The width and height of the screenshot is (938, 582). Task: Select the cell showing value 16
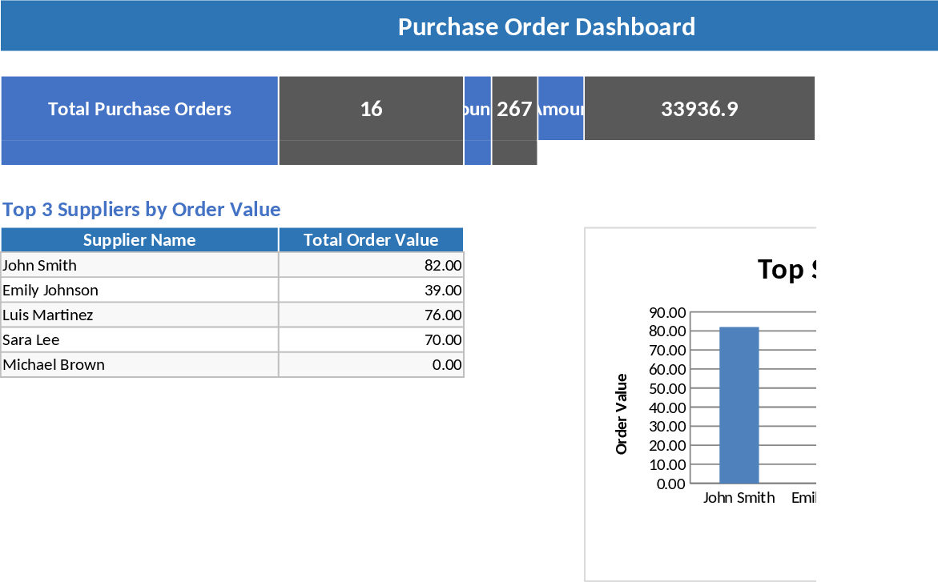pyautogui.click(x=371, y=109)
